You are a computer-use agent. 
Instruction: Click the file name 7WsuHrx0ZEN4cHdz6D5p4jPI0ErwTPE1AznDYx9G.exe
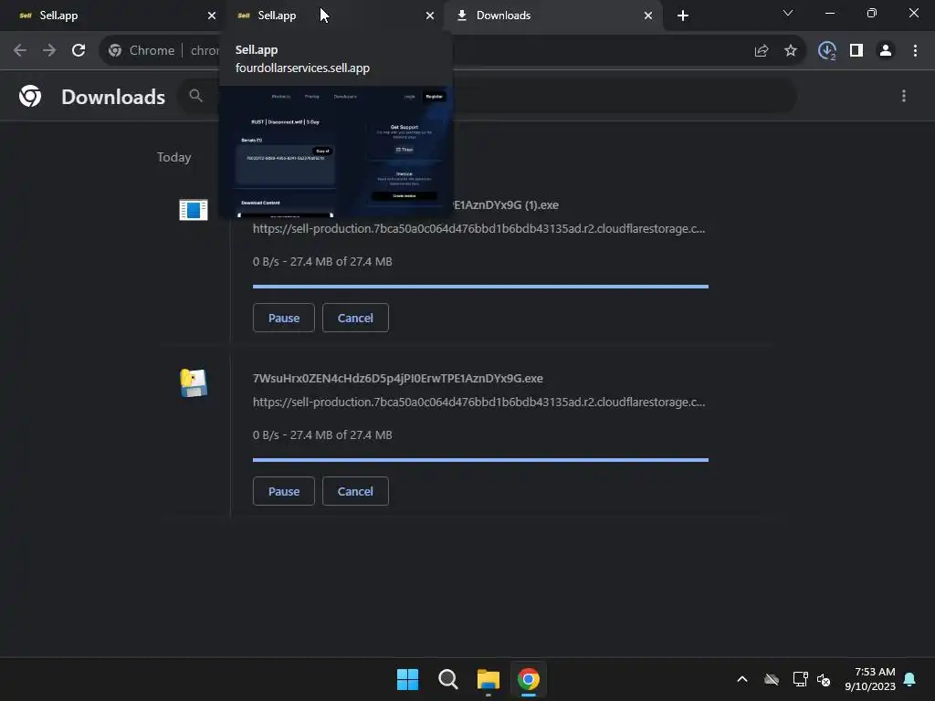pos(398,379)
